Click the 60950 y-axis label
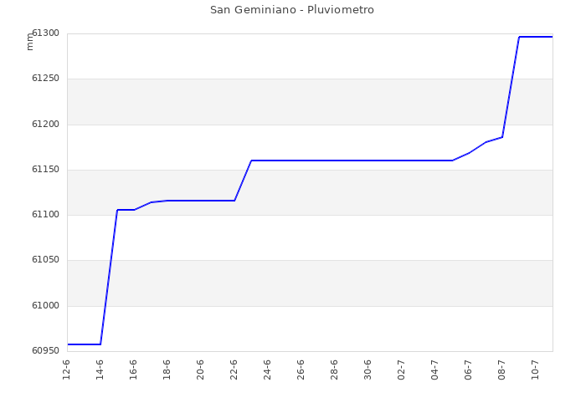Viewport: 586px width, 418px height. (46, 351)
